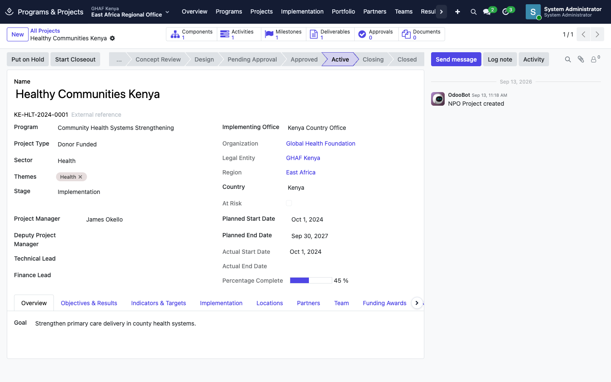Screen dimensions: 611x382
Task: Open Documents smart button
Action: click(422, 34)
